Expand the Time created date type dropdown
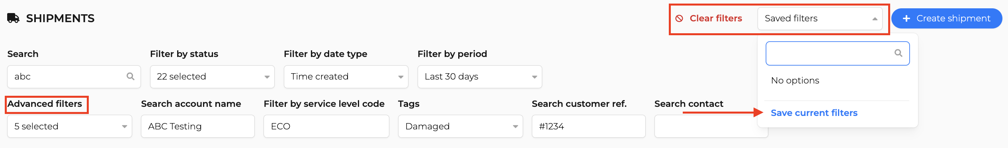The width and height of the screenshot is (1008, 148). coord(346,77)
